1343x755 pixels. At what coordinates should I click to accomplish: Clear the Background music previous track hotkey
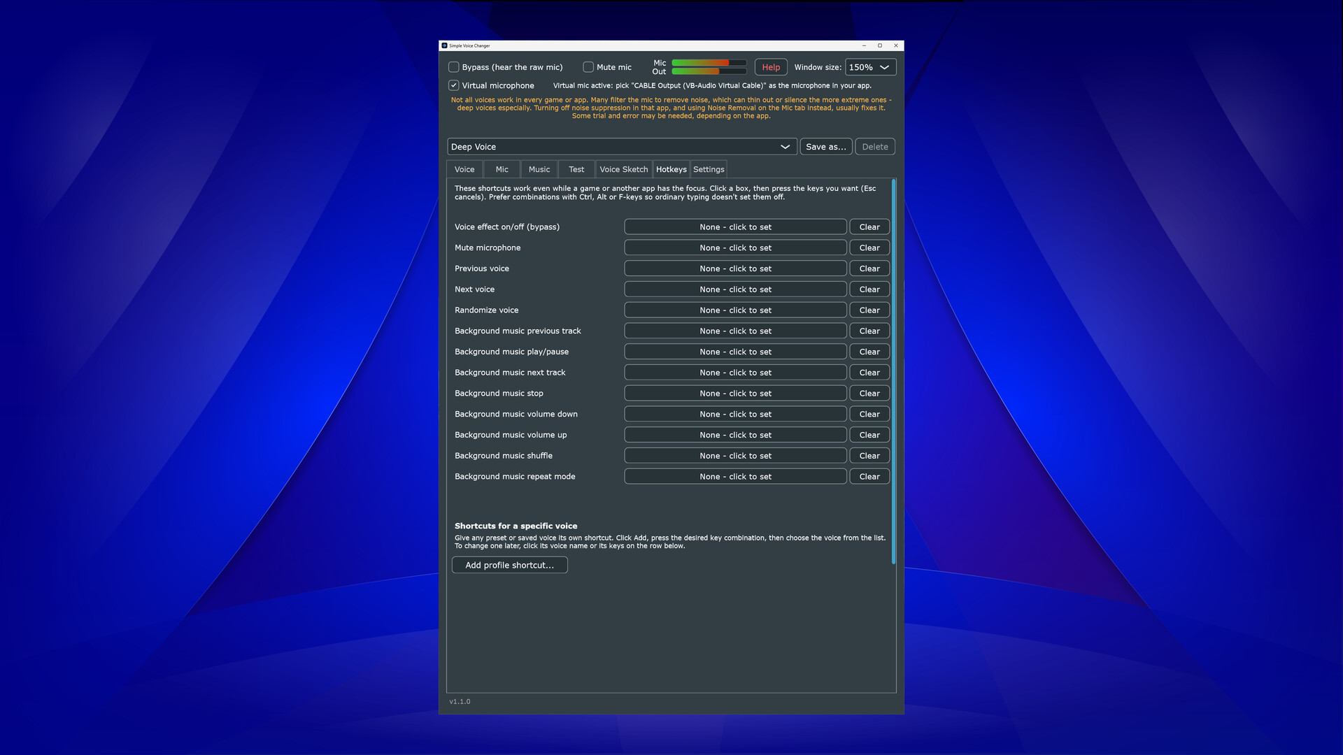(x=869, y=331)
